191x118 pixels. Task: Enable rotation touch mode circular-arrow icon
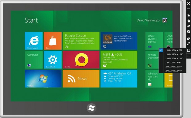point(189,32)
